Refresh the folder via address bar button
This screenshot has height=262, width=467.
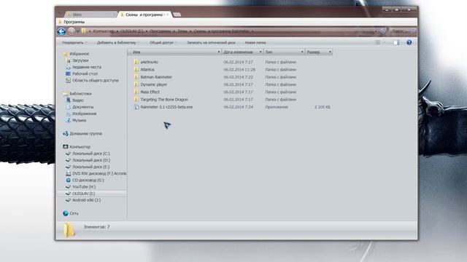point(382,31)
